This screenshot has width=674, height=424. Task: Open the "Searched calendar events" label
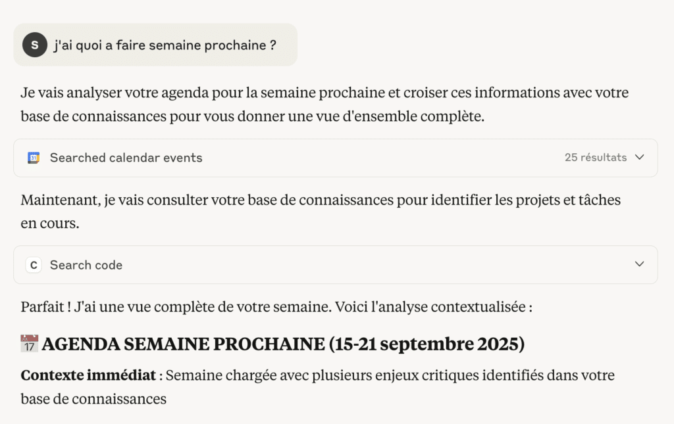(x=126, y=158)
